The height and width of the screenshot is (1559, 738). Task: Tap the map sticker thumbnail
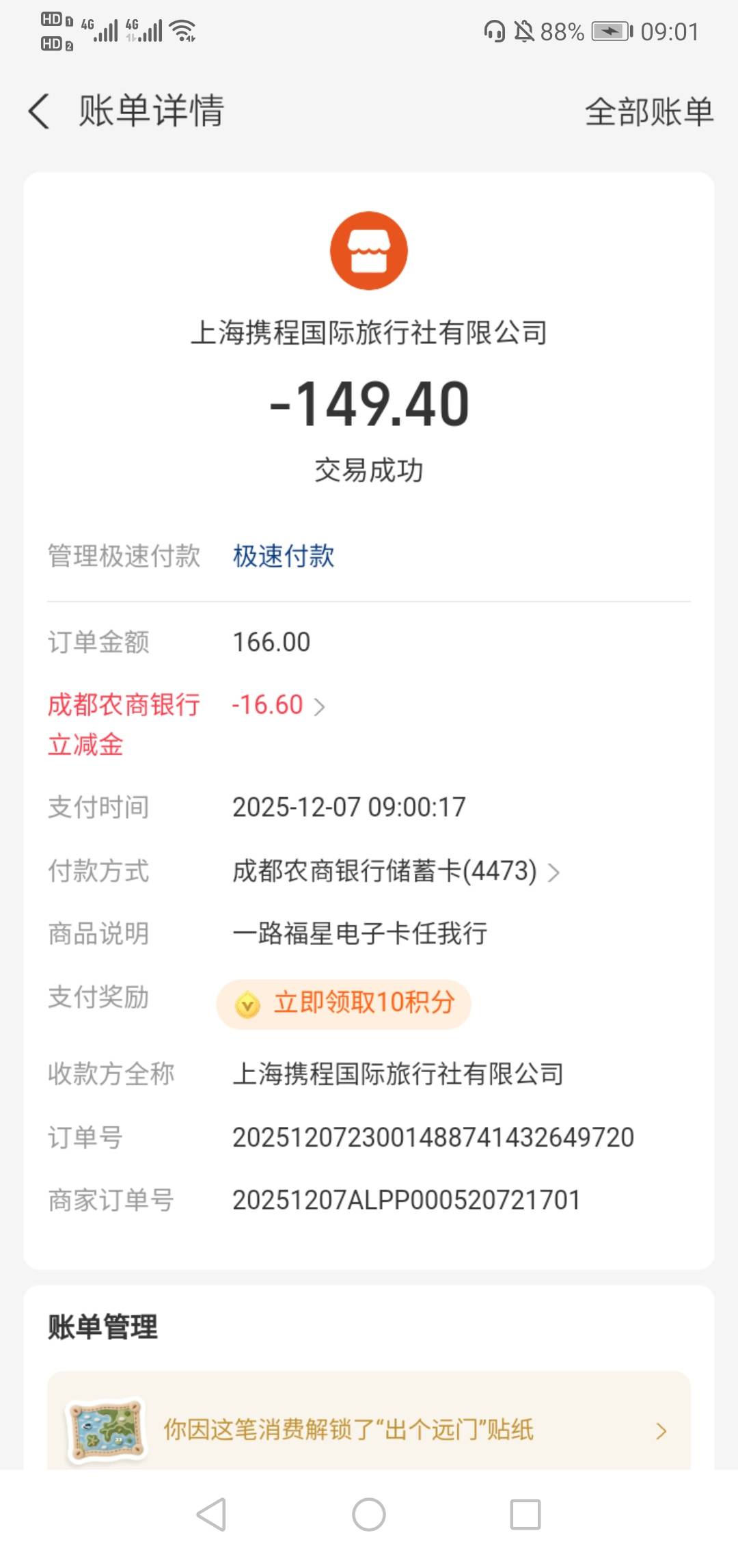tap(107, 1430)
